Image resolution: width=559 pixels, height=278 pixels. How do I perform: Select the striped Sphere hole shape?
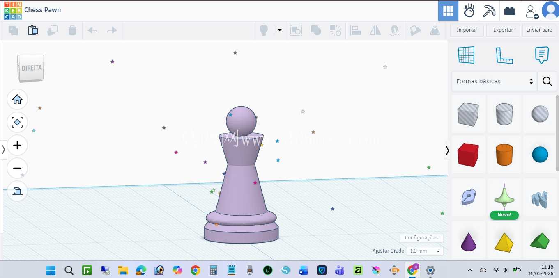click(x=540, y=114)
